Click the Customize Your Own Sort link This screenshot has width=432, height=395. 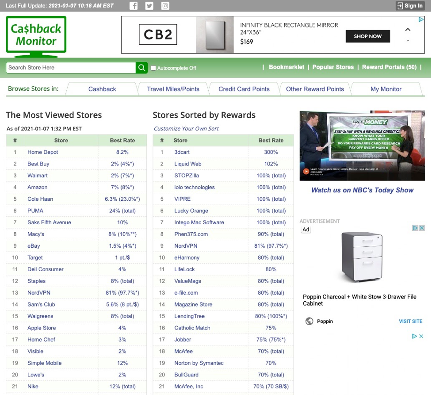click(186, 129)
